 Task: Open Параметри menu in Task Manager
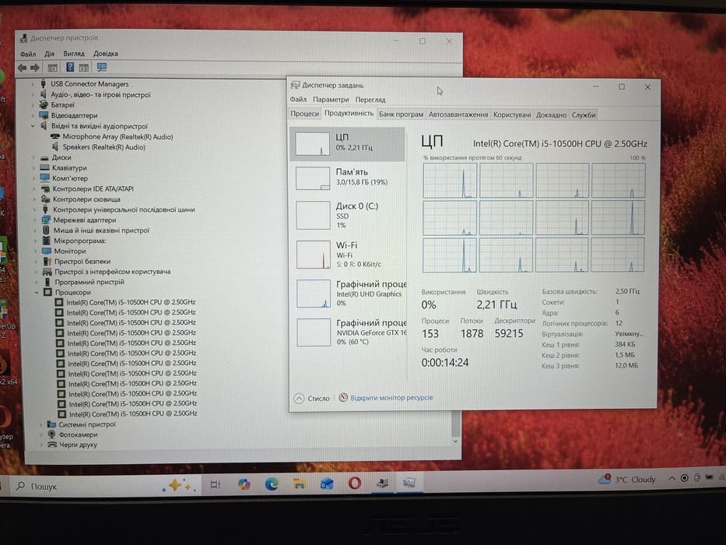coord(331,100)
